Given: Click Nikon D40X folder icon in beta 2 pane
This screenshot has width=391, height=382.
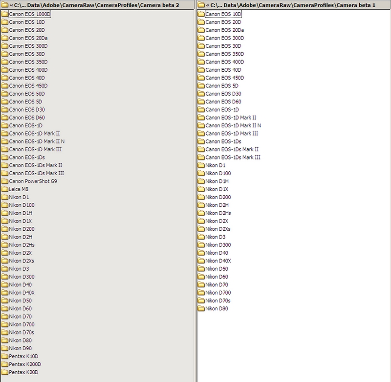Looking at the screenshot, I should coord(5,293).
